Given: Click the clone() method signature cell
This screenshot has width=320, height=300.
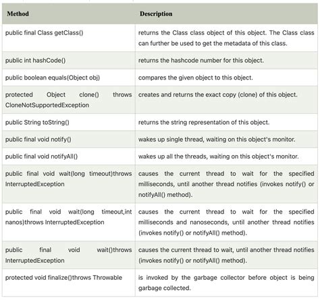Looking at the screenshot, I should pyautogui.click(x=69, y=100).
